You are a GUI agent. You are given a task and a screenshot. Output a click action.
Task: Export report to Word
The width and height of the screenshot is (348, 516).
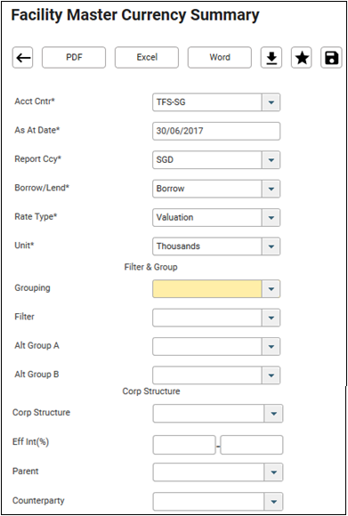click(x=220, y=58)
